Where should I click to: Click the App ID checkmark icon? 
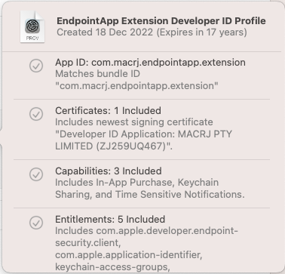pyautogui.click(x=36, y=66)
